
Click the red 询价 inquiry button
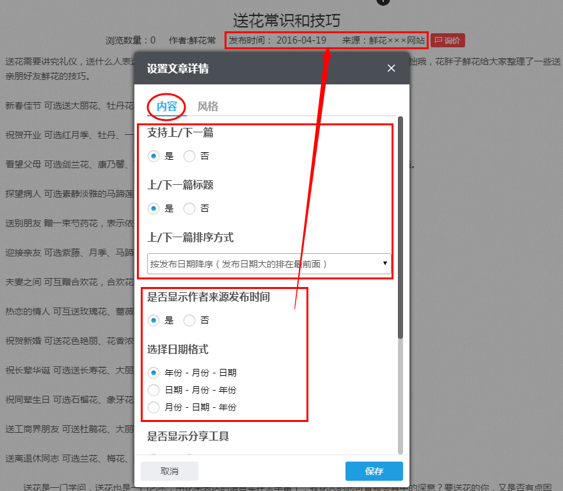[x=448, y=40]
